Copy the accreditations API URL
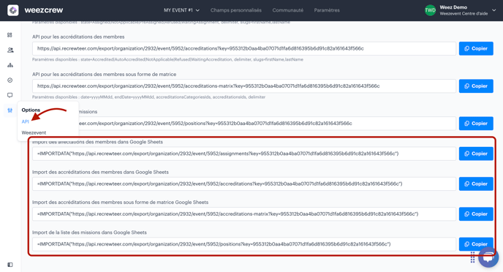 click(x=476, y=48)
